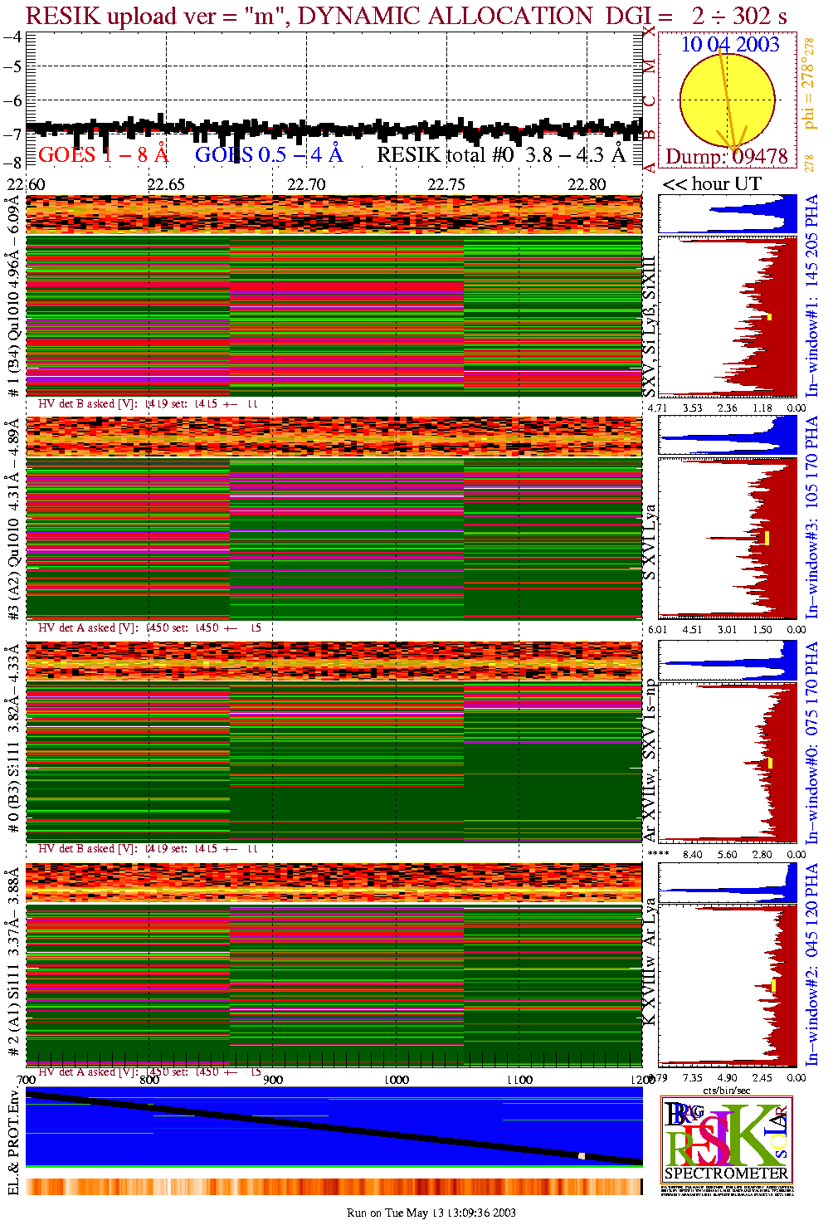Select the blue GOES 0.5 – 4 Å legend
Image resolution: width=833 pixels, height=1225 pixels.
click(269, 154)
